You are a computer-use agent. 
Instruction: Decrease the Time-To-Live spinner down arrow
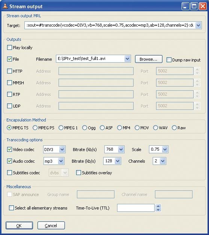click(x=158, y=210)
